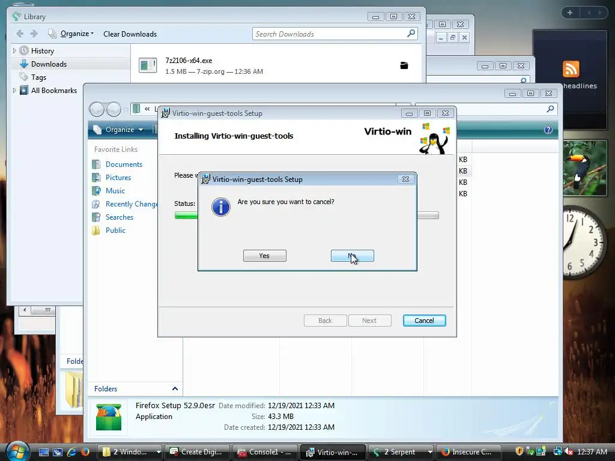
Task: Switch to Create Digi... taskbar button
Action: pos(197,452)
